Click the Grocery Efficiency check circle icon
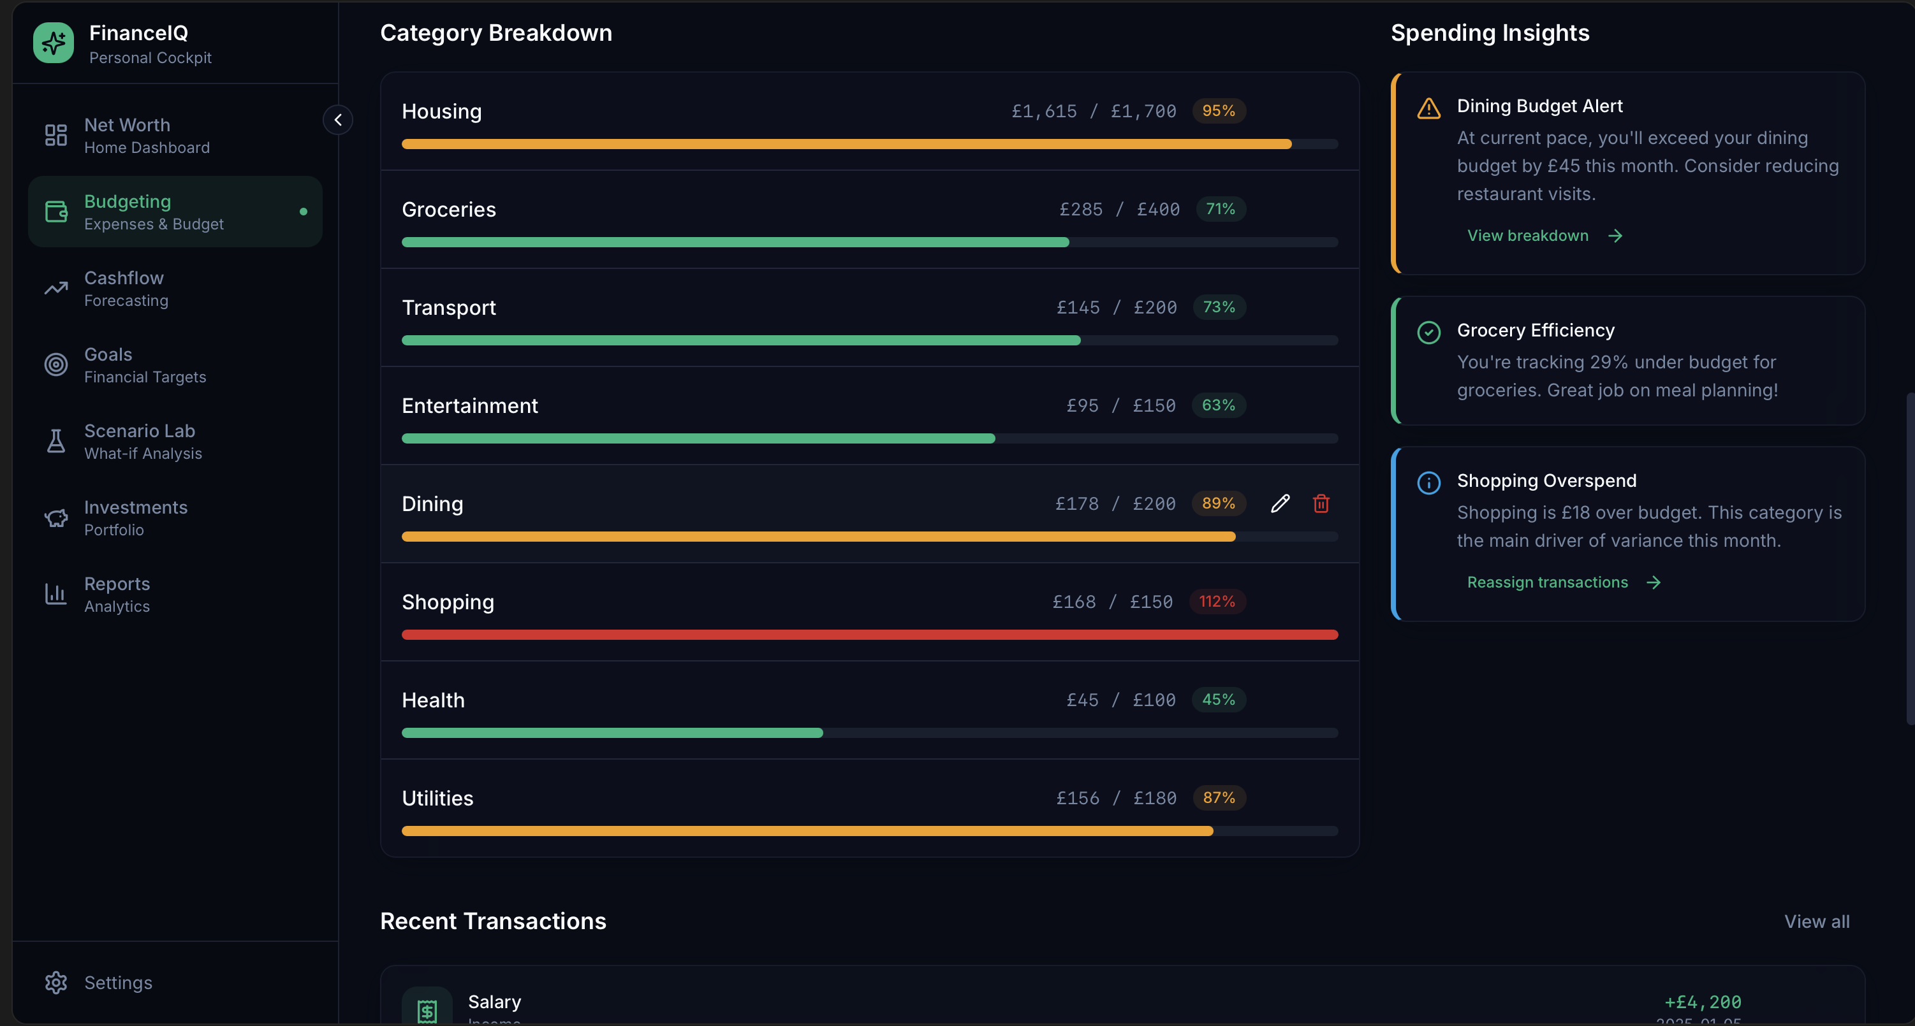 tap(1428, 332)
